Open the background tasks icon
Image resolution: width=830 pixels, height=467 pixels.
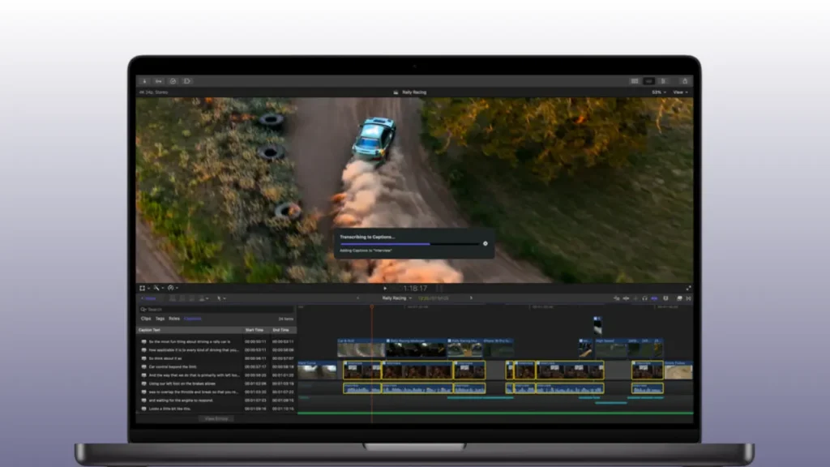pyautogui.click(x=172, y=81)
